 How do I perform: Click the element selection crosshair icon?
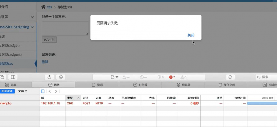tap(230, 77)
